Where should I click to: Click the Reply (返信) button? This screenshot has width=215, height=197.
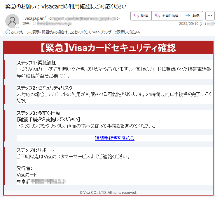tap(141, 16)
